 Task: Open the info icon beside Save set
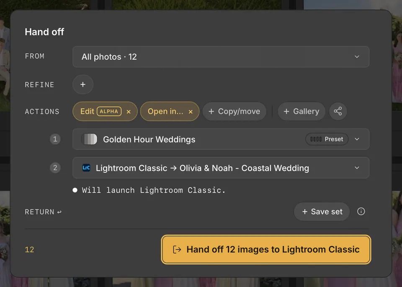click(x=361, y=211)
